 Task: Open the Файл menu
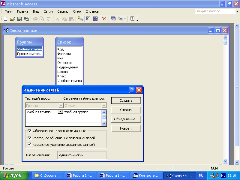pos(8,11)
